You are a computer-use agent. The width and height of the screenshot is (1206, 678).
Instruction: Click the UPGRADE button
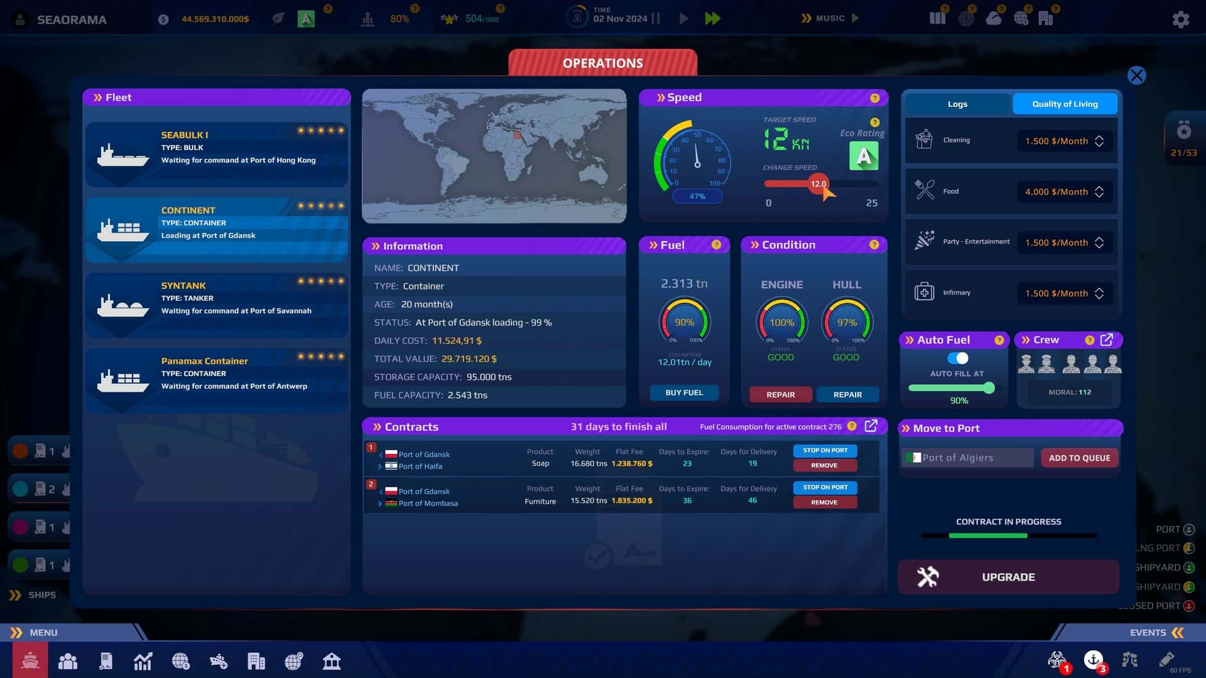tap(1008, 576)
